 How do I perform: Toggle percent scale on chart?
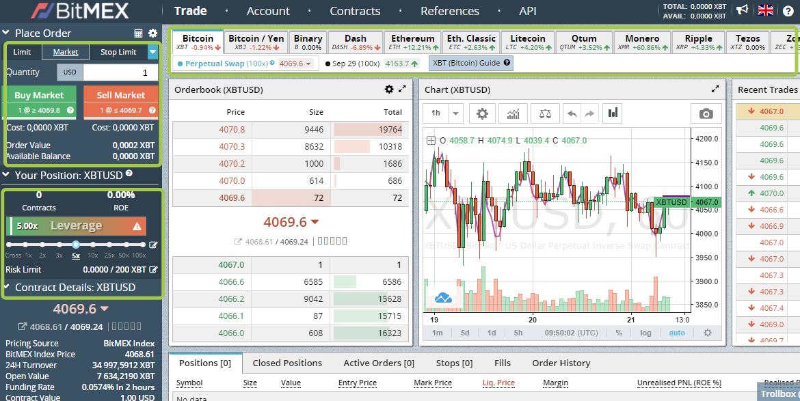(x=619, y=333)
